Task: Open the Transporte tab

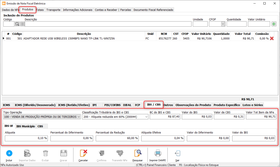Action: pyautogui.click(x=53, y=10)
